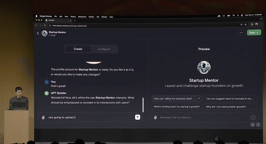Open site info icon left of the URL
The height and width of the screenshot is (144, 266).
tap(50, 26)
